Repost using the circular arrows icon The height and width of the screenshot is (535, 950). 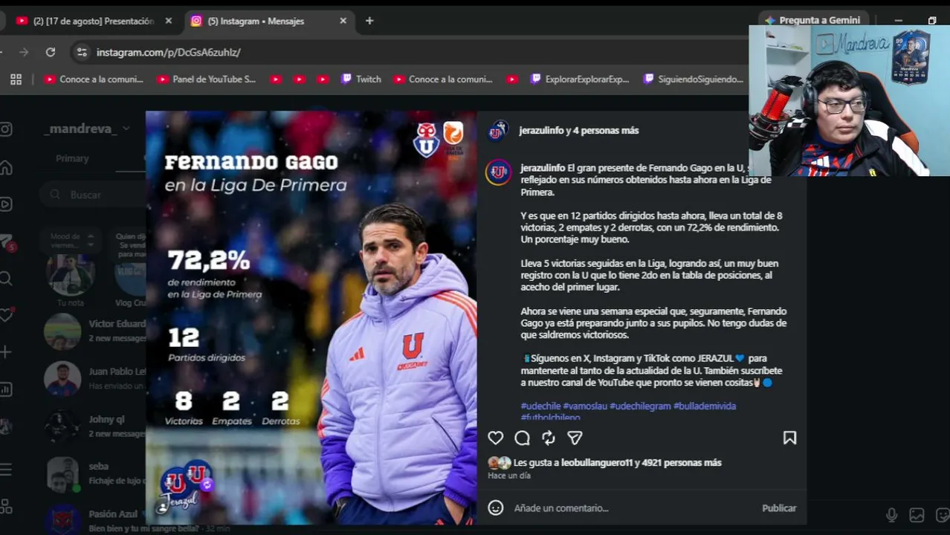pos(549,438)
